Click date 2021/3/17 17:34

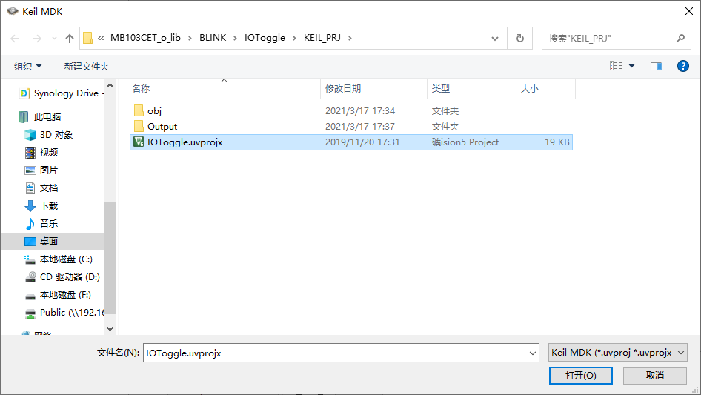click(360, 111)
